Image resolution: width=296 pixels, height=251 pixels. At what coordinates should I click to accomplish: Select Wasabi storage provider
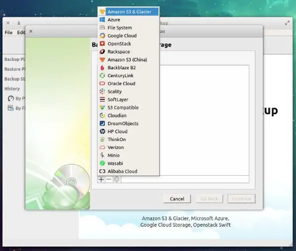(x=129, y=163)
